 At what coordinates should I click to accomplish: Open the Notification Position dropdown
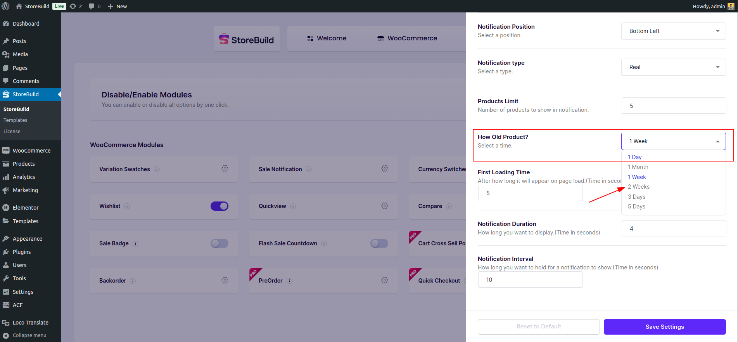tap(674, 31)
